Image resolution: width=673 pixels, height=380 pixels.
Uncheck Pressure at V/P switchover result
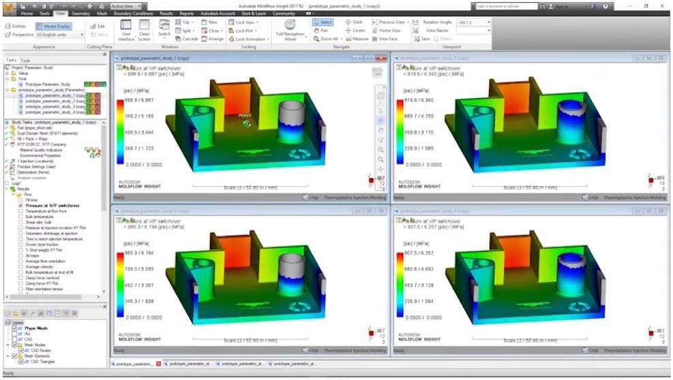[x=20, y=206]
